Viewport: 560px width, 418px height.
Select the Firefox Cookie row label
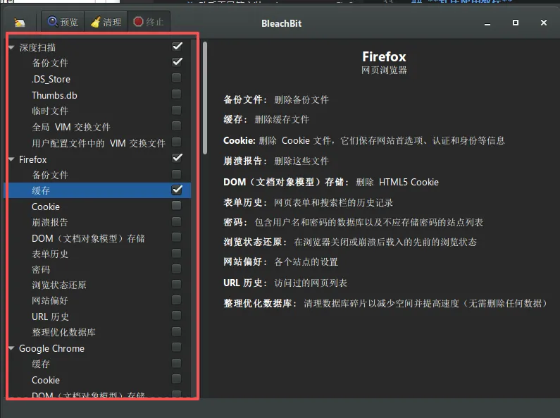(46, 207)
